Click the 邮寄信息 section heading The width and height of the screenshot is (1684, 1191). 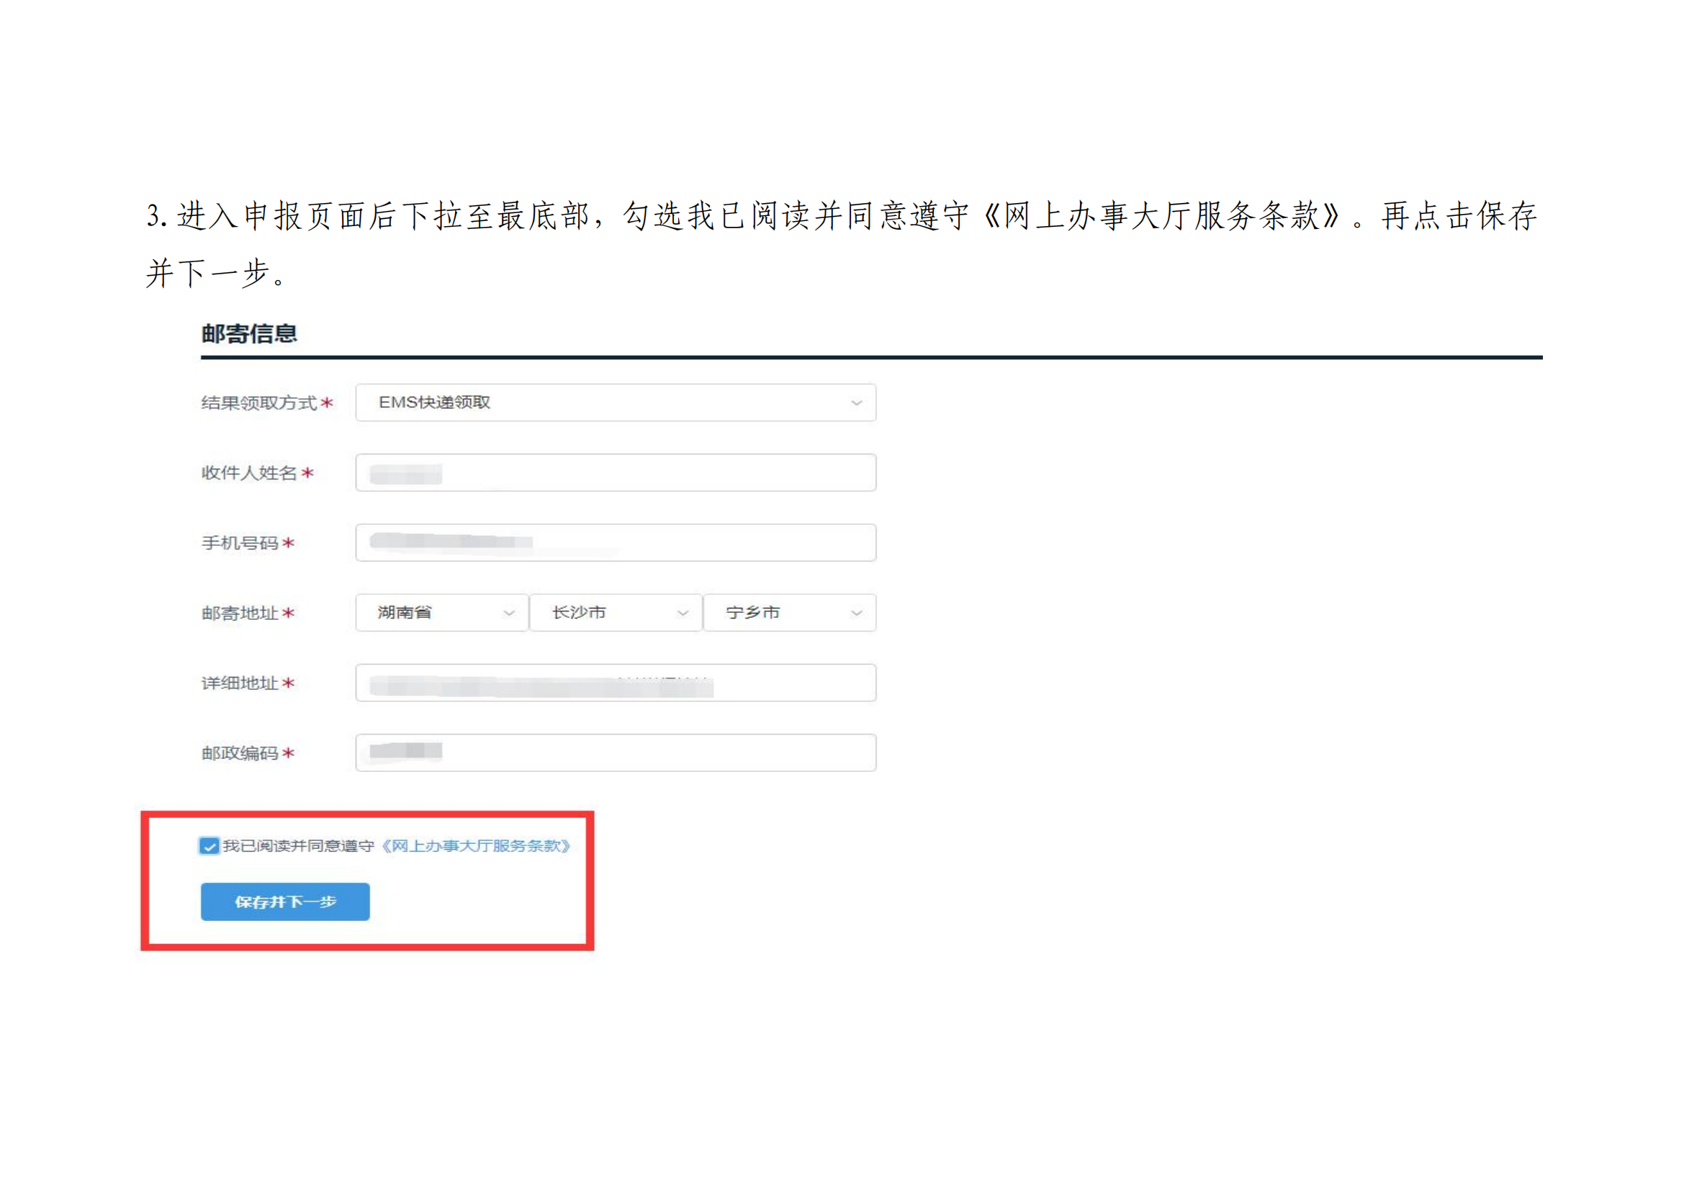point(249,333)
